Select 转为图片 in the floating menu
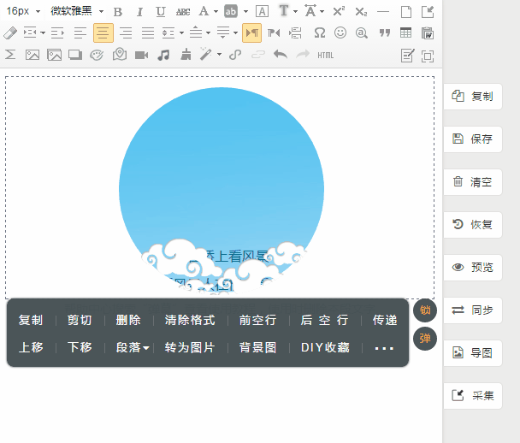The width and height of the screenshot is (520, 443). point(190,347)
